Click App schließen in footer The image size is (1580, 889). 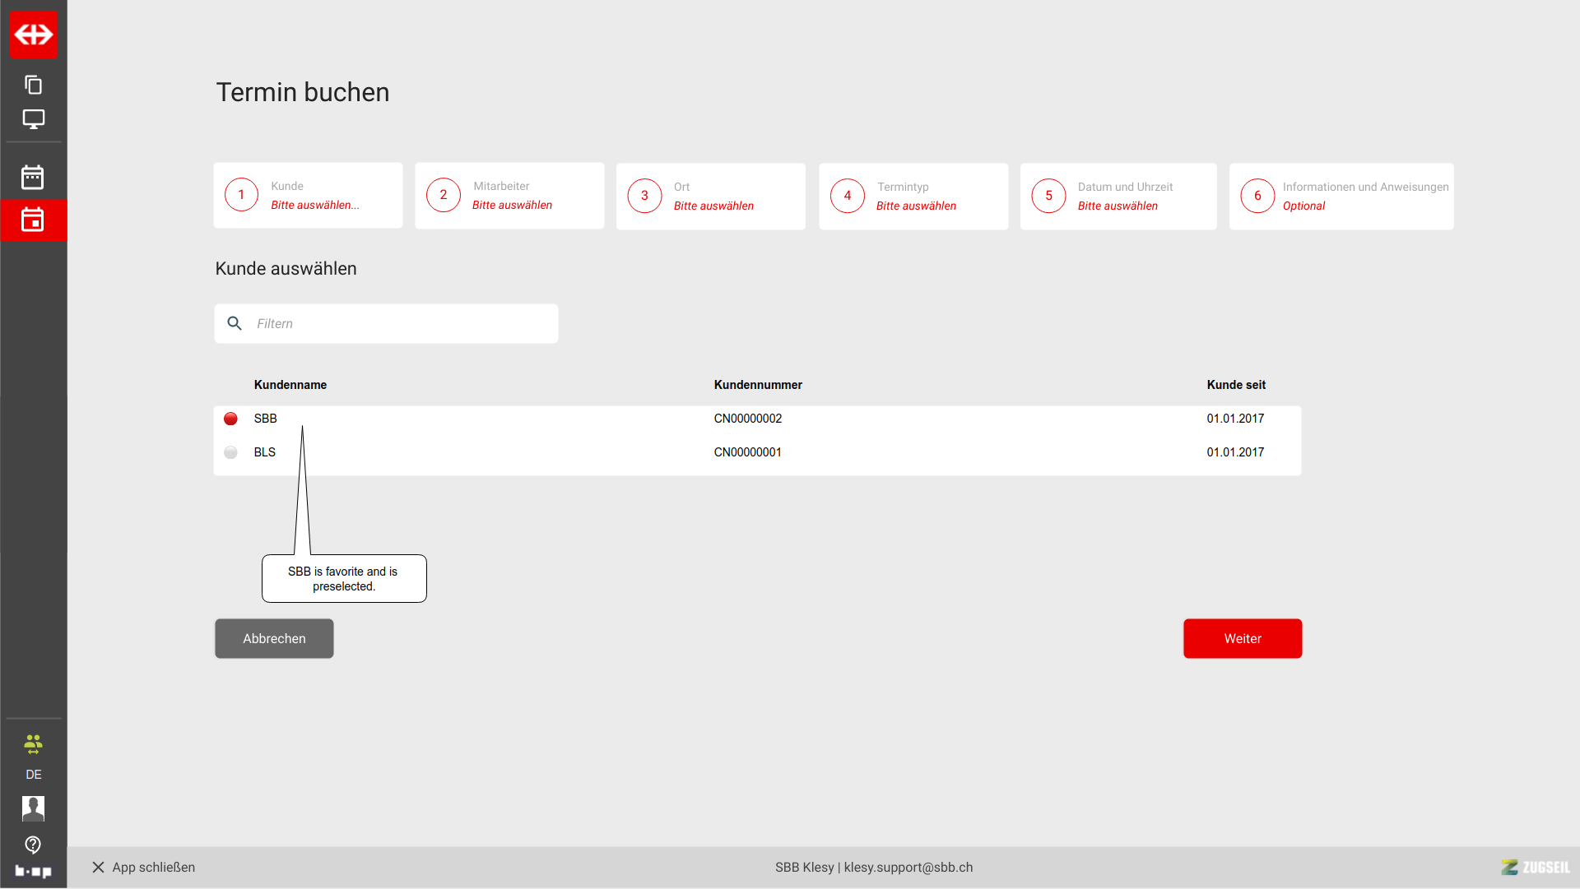click(144, 868)
